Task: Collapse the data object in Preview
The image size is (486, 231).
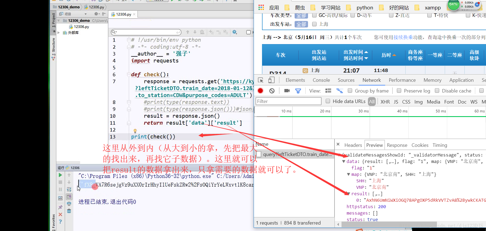Action: pos(344,161)
